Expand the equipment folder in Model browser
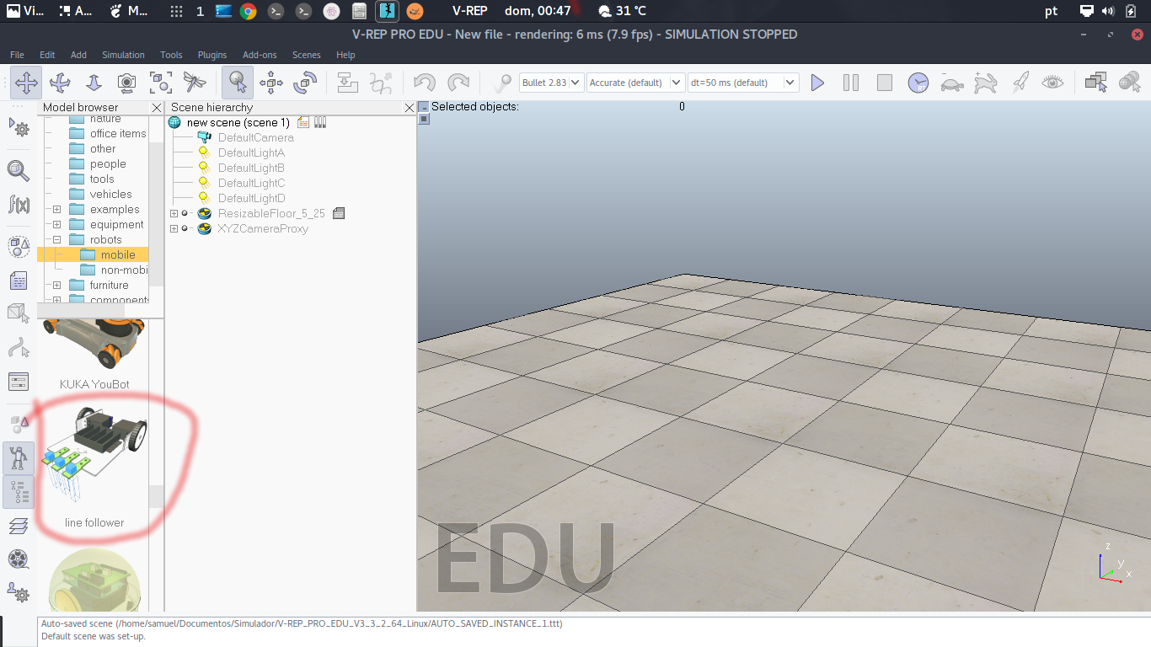 tap(56, 225)
